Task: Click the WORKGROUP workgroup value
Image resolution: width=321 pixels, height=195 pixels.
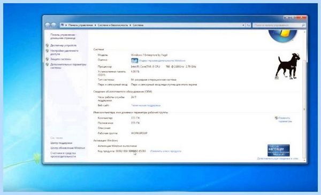Action: [x=139, y=133]
